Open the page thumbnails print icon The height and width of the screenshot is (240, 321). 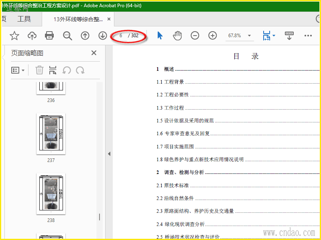tap(53, 70)
